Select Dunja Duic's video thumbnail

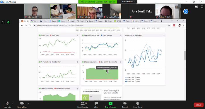(x=90, y=11)
